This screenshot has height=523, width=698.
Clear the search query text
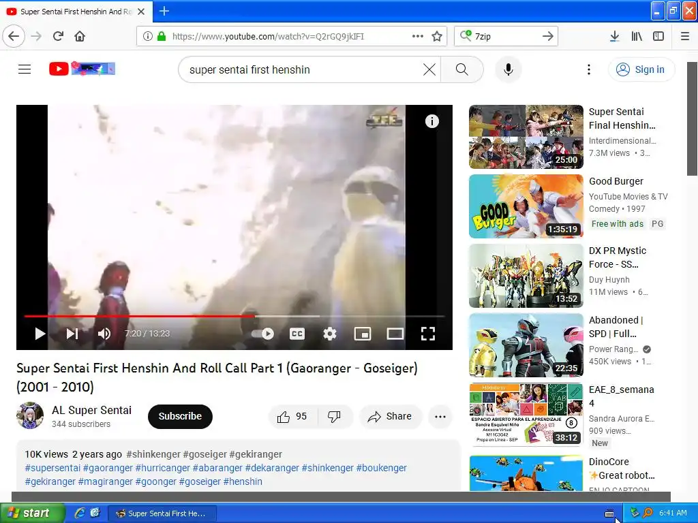(x=429, y=69)
